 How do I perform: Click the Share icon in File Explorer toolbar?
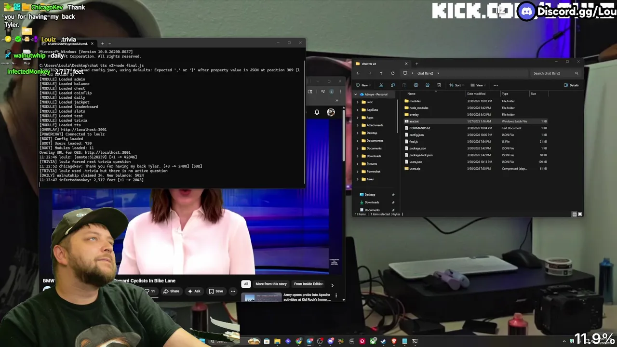(427, 85)
